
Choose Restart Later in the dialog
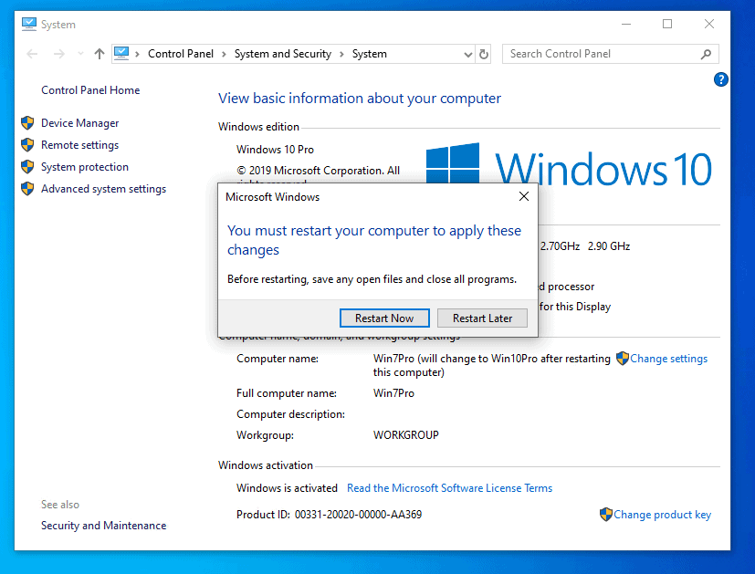coord(482,318)
